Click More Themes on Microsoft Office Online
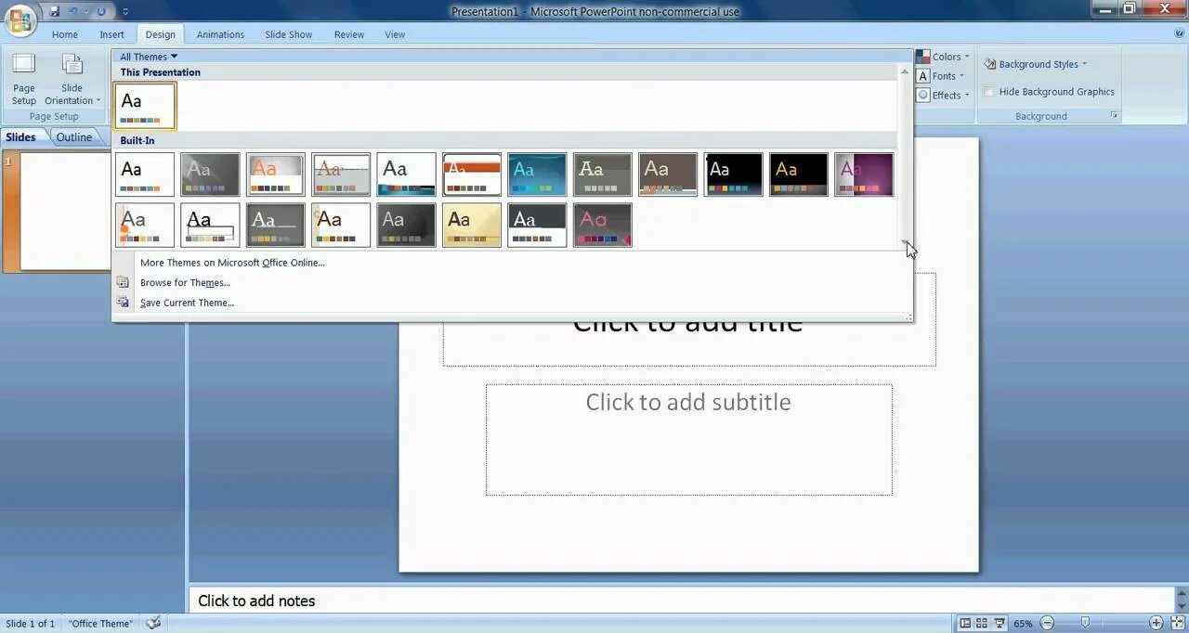The height and width of the screenshot is (633, 1189). (232, 263)
